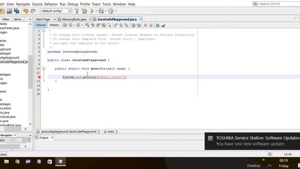300x169 pixels.
Task: Click the Find Selection magnifier icon
Action: pyautogui.click(x=87, y=25)
